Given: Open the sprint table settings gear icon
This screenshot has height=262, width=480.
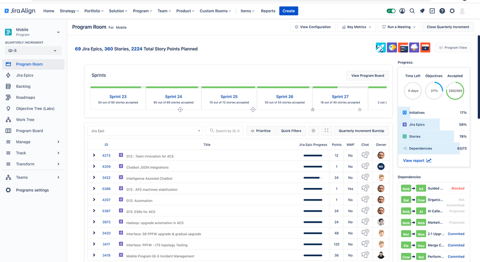Looking at the screenshot, I should pos(313,131).
